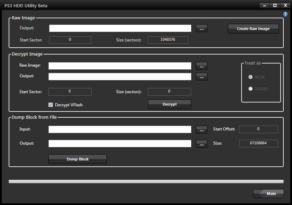This screenshot has height=205, width=292.
Task: Go back with the Main button
Action: (x=269, y=194)
